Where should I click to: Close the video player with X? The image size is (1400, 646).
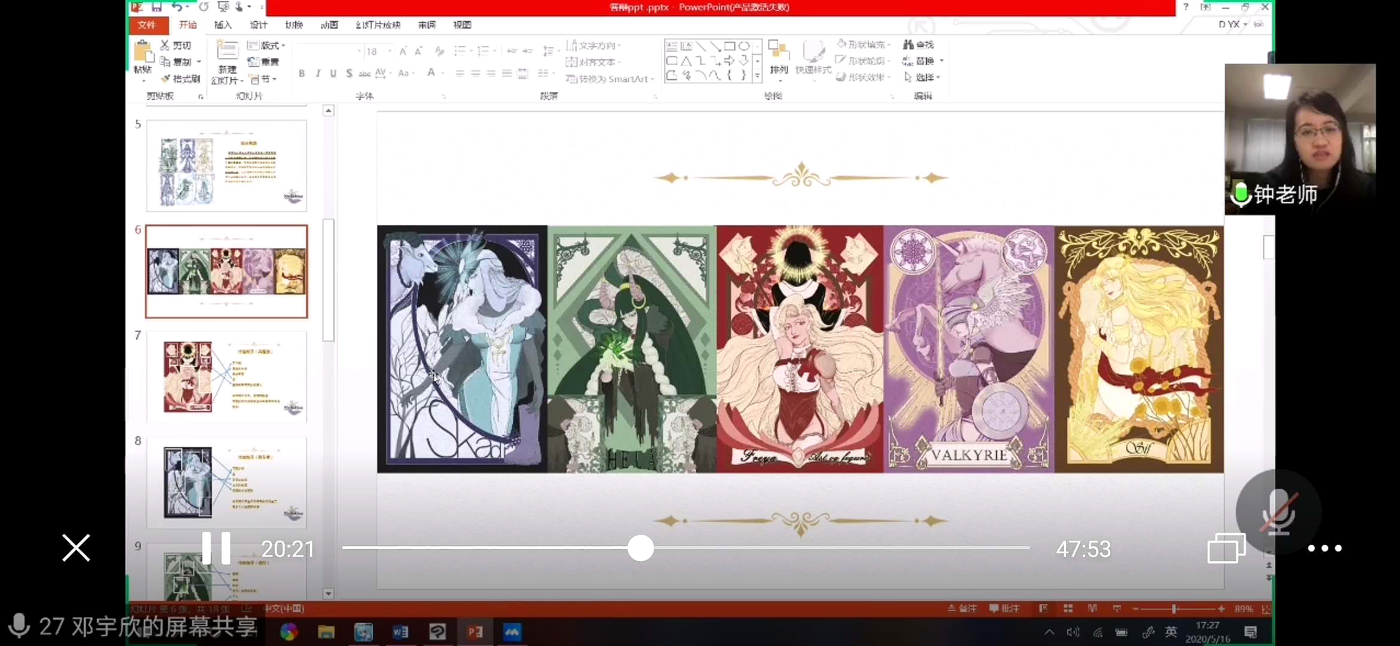point(76,548)
